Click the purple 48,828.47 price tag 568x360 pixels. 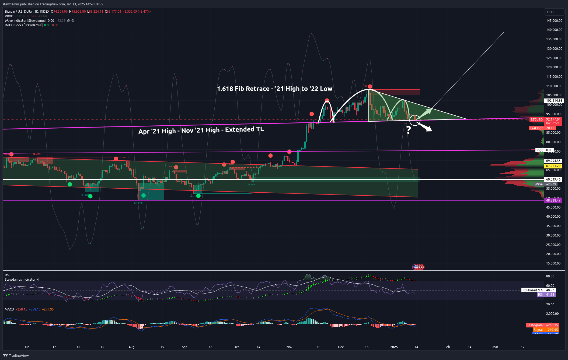tap(553, 200)
